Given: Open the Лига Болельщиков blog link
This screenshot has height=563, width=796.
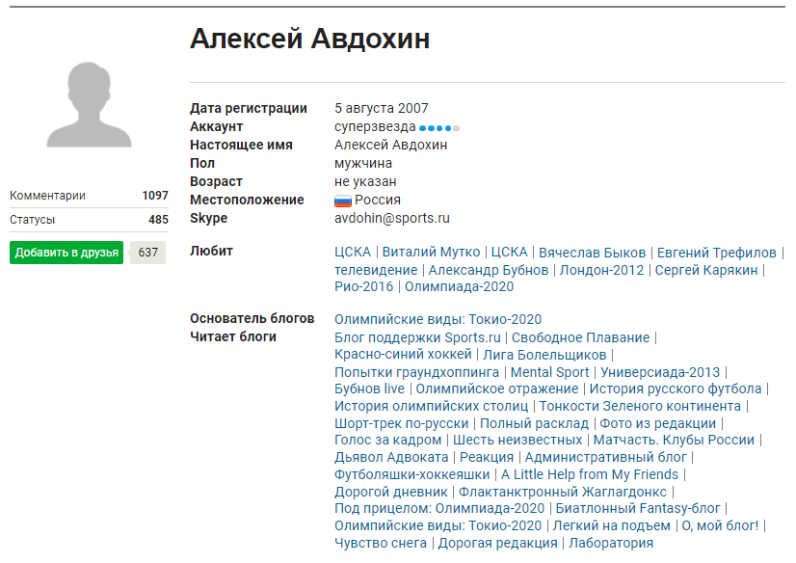Looking at the screenshot, I should tap(544, 355).
